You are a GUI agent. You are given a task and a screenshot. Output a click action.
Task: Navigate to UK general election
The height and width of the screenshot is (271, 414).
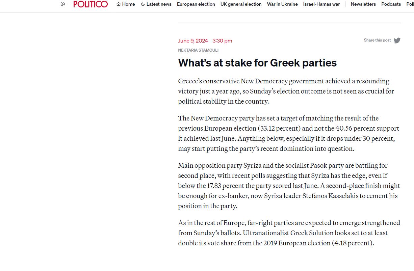click(x=241, y=4)
